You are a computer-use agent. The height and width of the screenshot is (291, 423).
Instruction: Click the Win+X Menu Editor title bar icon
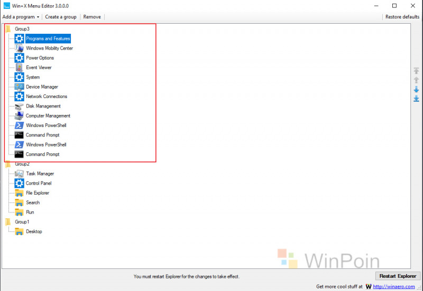[x=7, y=6]
